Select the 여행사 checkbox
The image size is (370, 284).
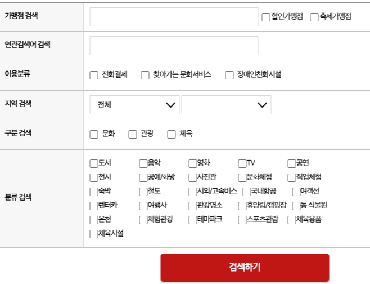(x=143, y=206)
